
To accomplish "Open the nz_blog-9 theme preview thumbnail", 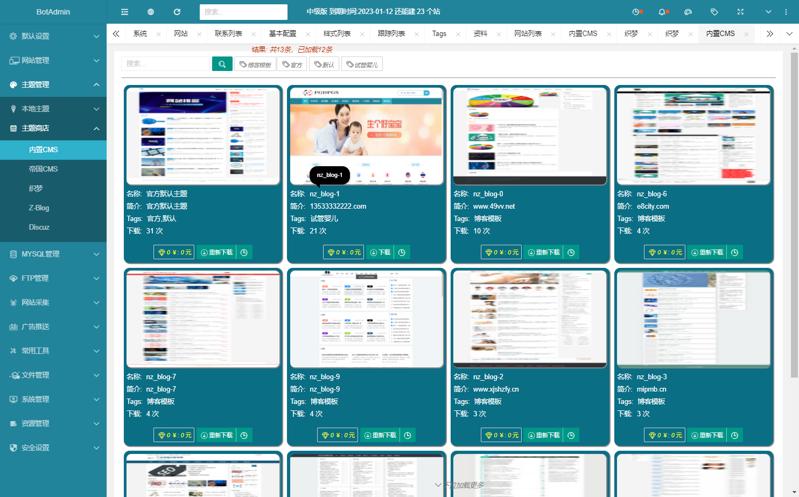I will pos(366,319).
